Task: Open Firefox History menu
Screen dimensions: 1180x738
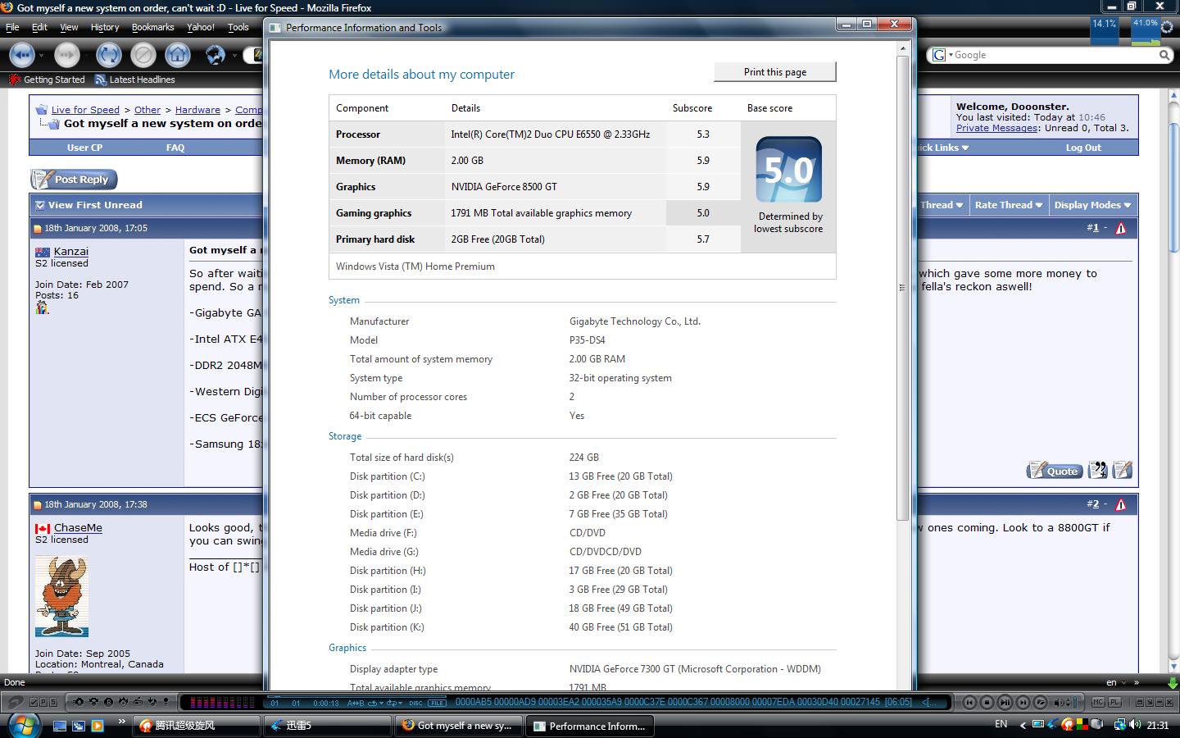Action: click(105, 27)
